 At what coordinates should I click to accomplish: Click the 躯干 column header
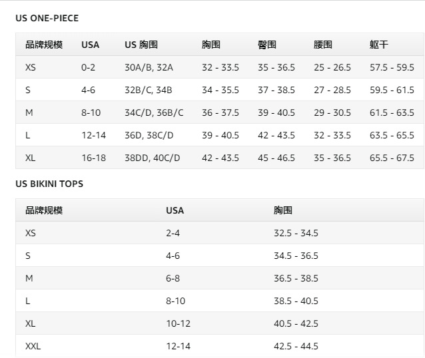click(x=378, y=45)
